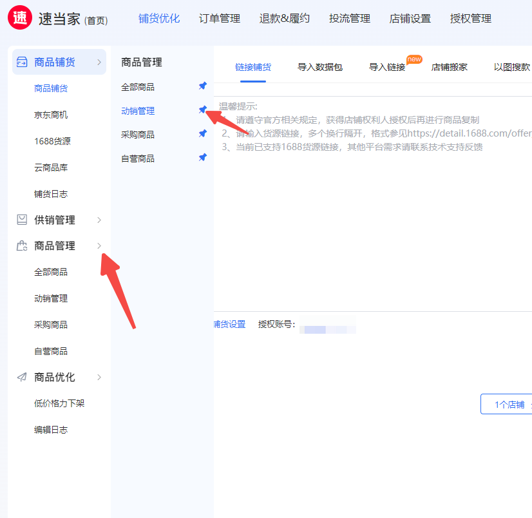The width and height of the screenshot is (532, 518).
Task: Click the red 速当家 logo icon
Action: point(20,17)
